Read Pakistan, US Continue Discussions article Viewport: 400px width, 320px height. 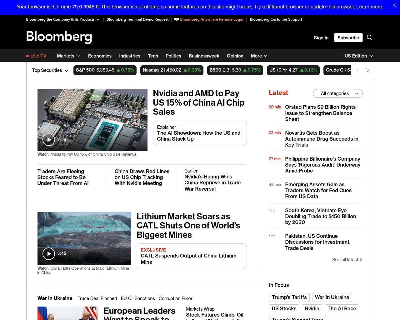318,242
